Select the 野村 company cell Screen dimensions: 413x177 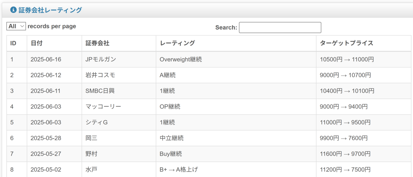tap(119, 154)
